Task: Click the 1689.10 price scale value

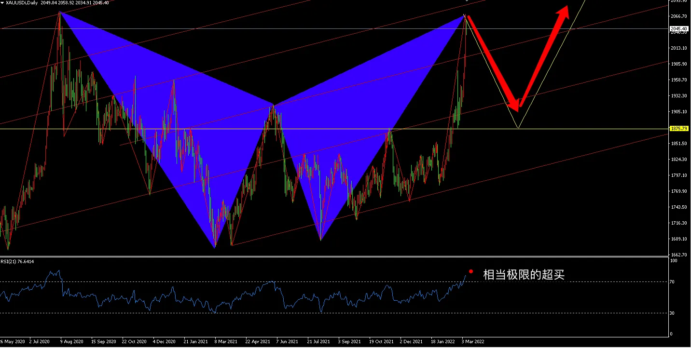Action: coord(678,239)
